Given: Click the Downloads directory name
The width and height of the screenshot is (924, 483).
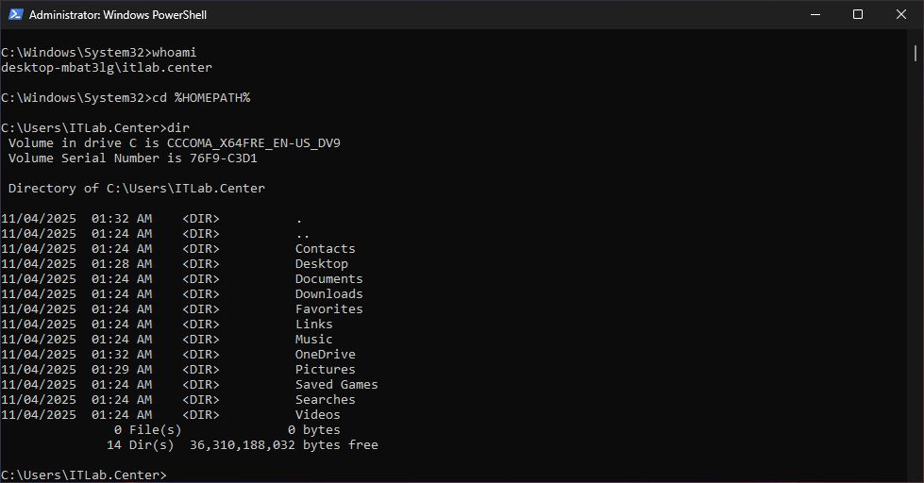Looking at the screenshot, I should pyautogui.click(x=328, y=294).
